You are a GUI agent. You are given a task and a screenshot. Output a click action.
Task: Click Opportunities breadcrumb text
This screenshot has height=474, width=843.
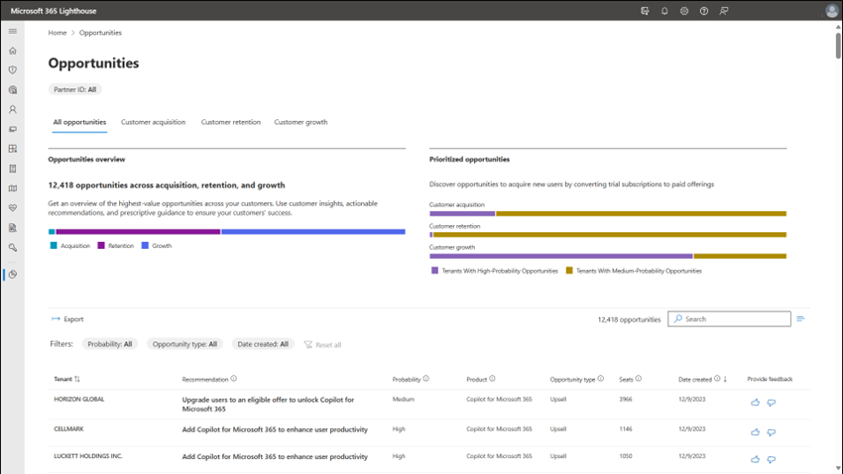pos(100,33)
